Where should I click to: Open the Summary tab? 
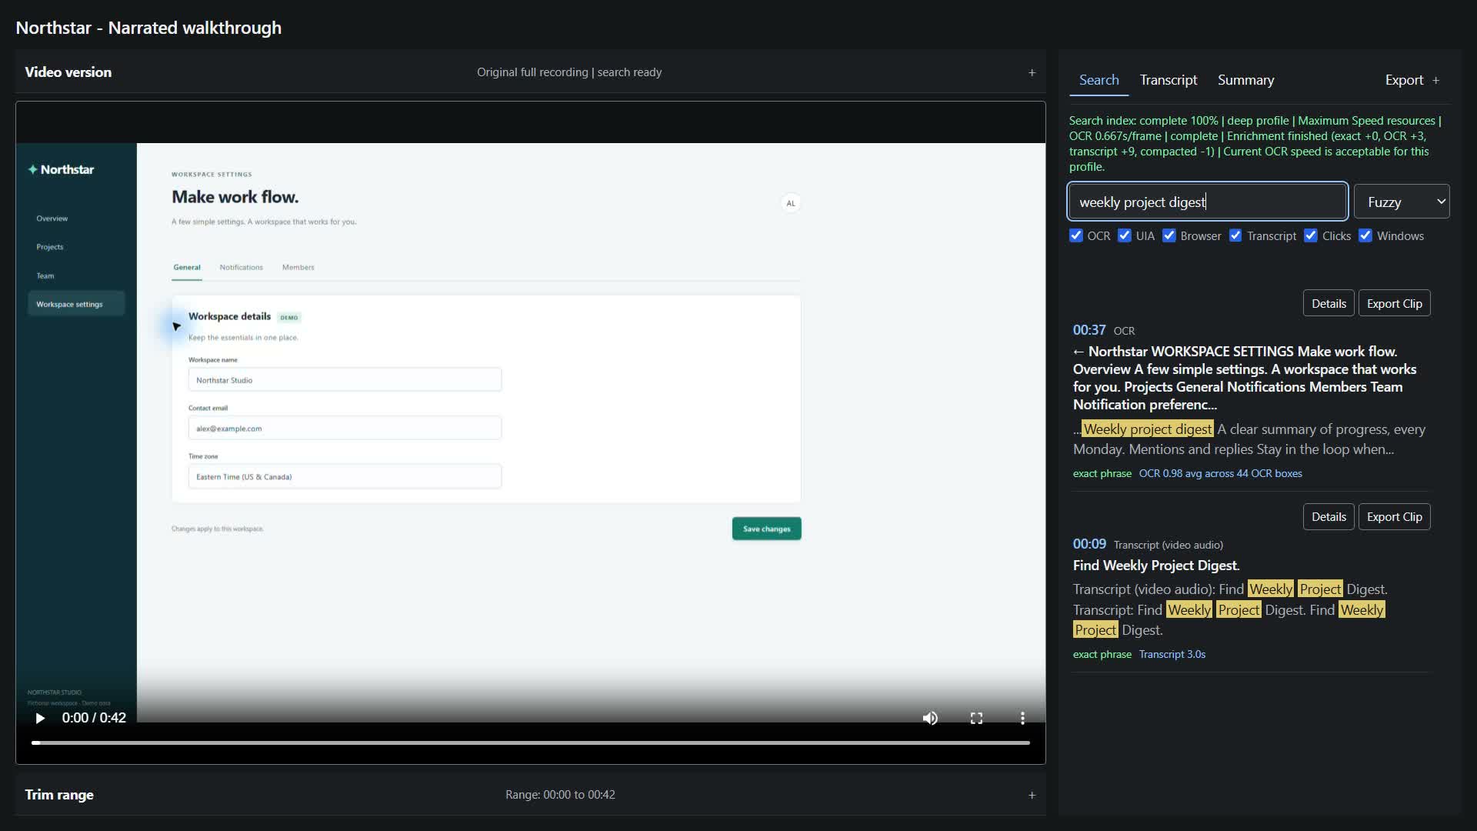[x=1245, y=80]
